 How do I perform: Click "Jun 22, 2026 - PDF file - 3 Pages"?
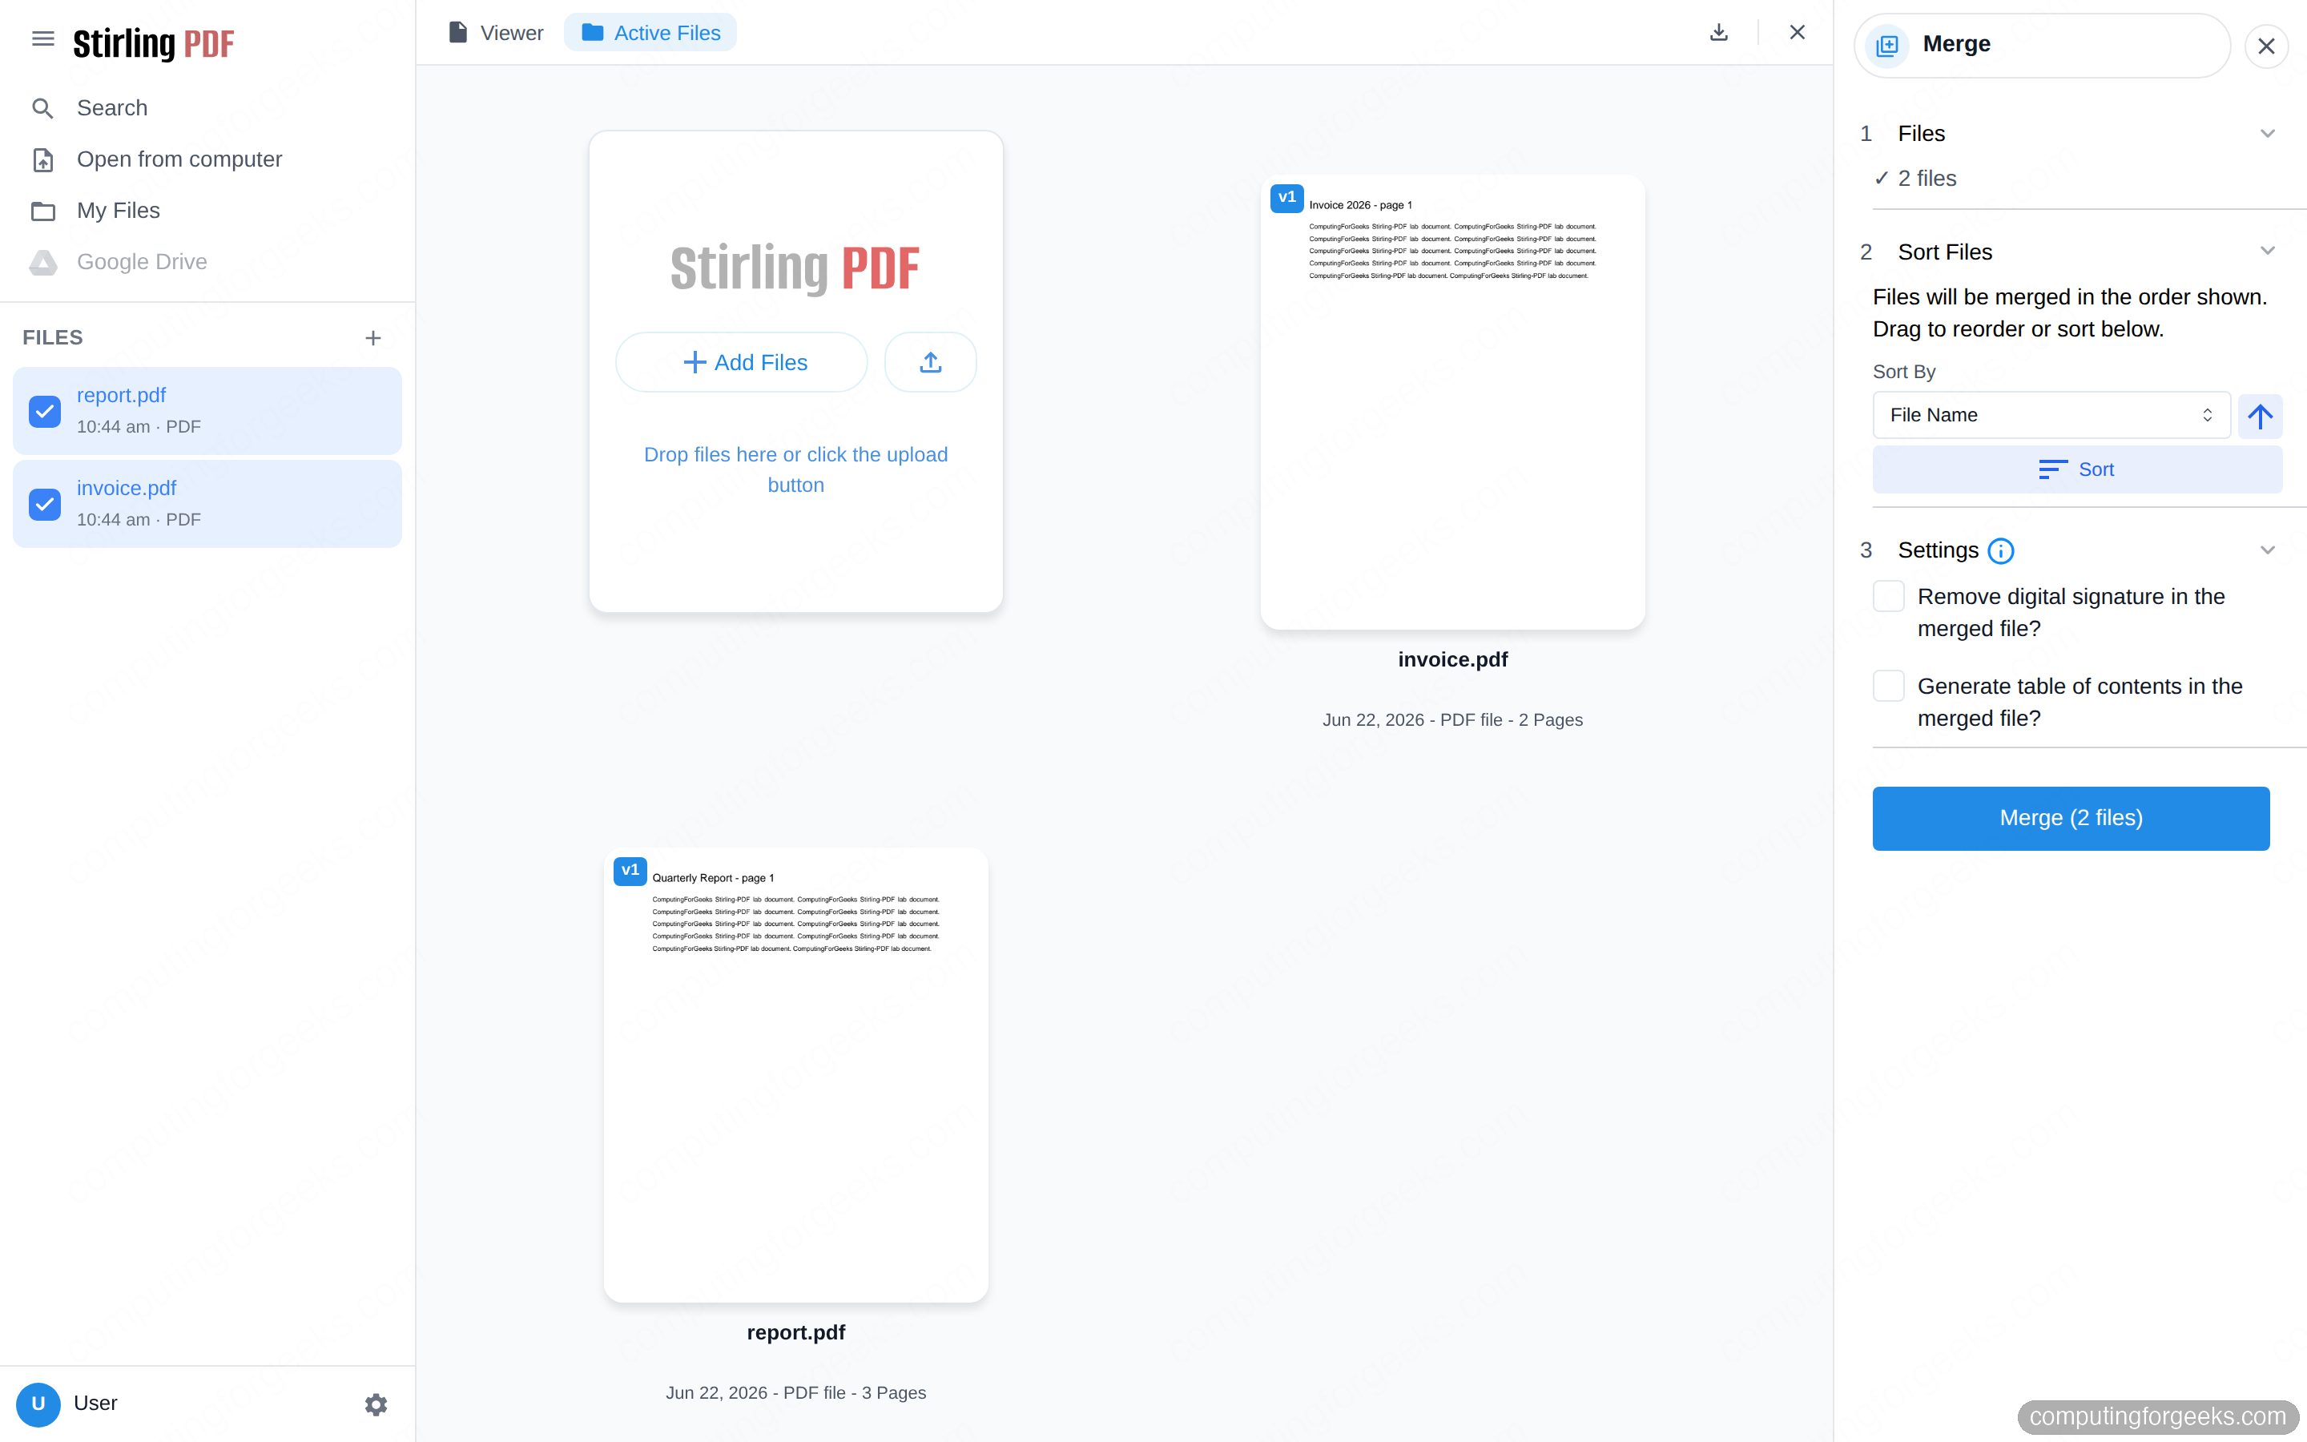point(796,1392)
